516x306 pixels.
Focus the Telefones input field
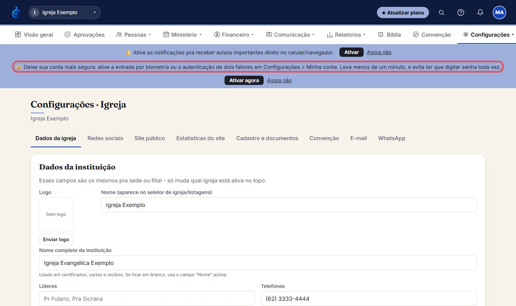(x=369, y=299)
